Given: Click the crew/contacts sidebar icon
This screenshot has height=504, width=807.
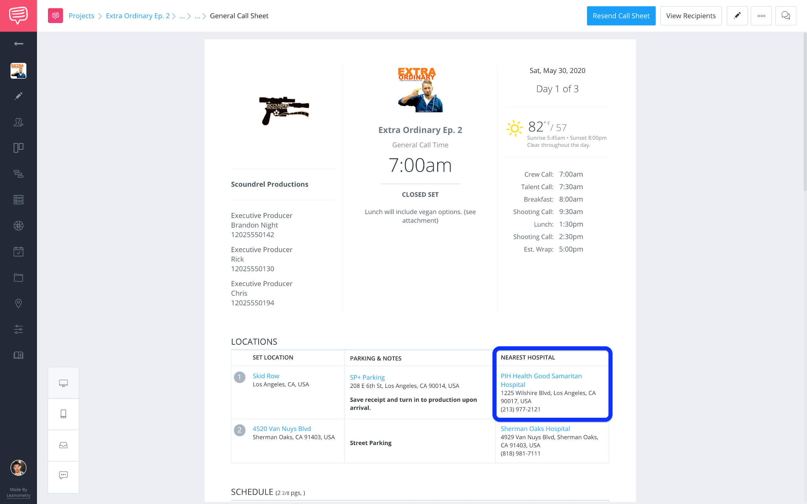Looking at the screenshot, I should pos(18,122).
